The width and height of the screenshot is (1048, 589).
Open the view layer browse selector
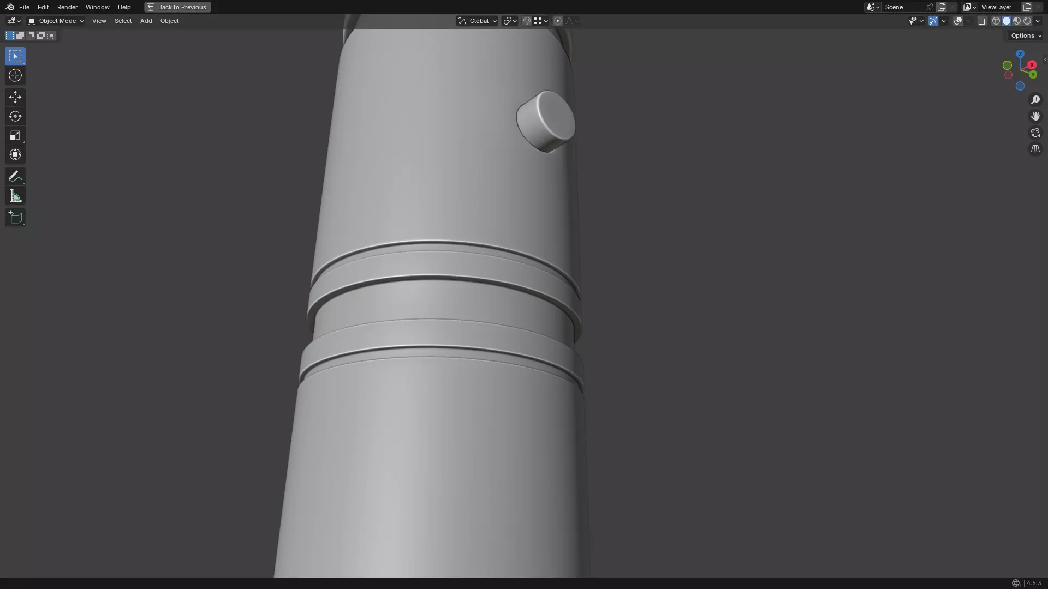click(970, 7)
